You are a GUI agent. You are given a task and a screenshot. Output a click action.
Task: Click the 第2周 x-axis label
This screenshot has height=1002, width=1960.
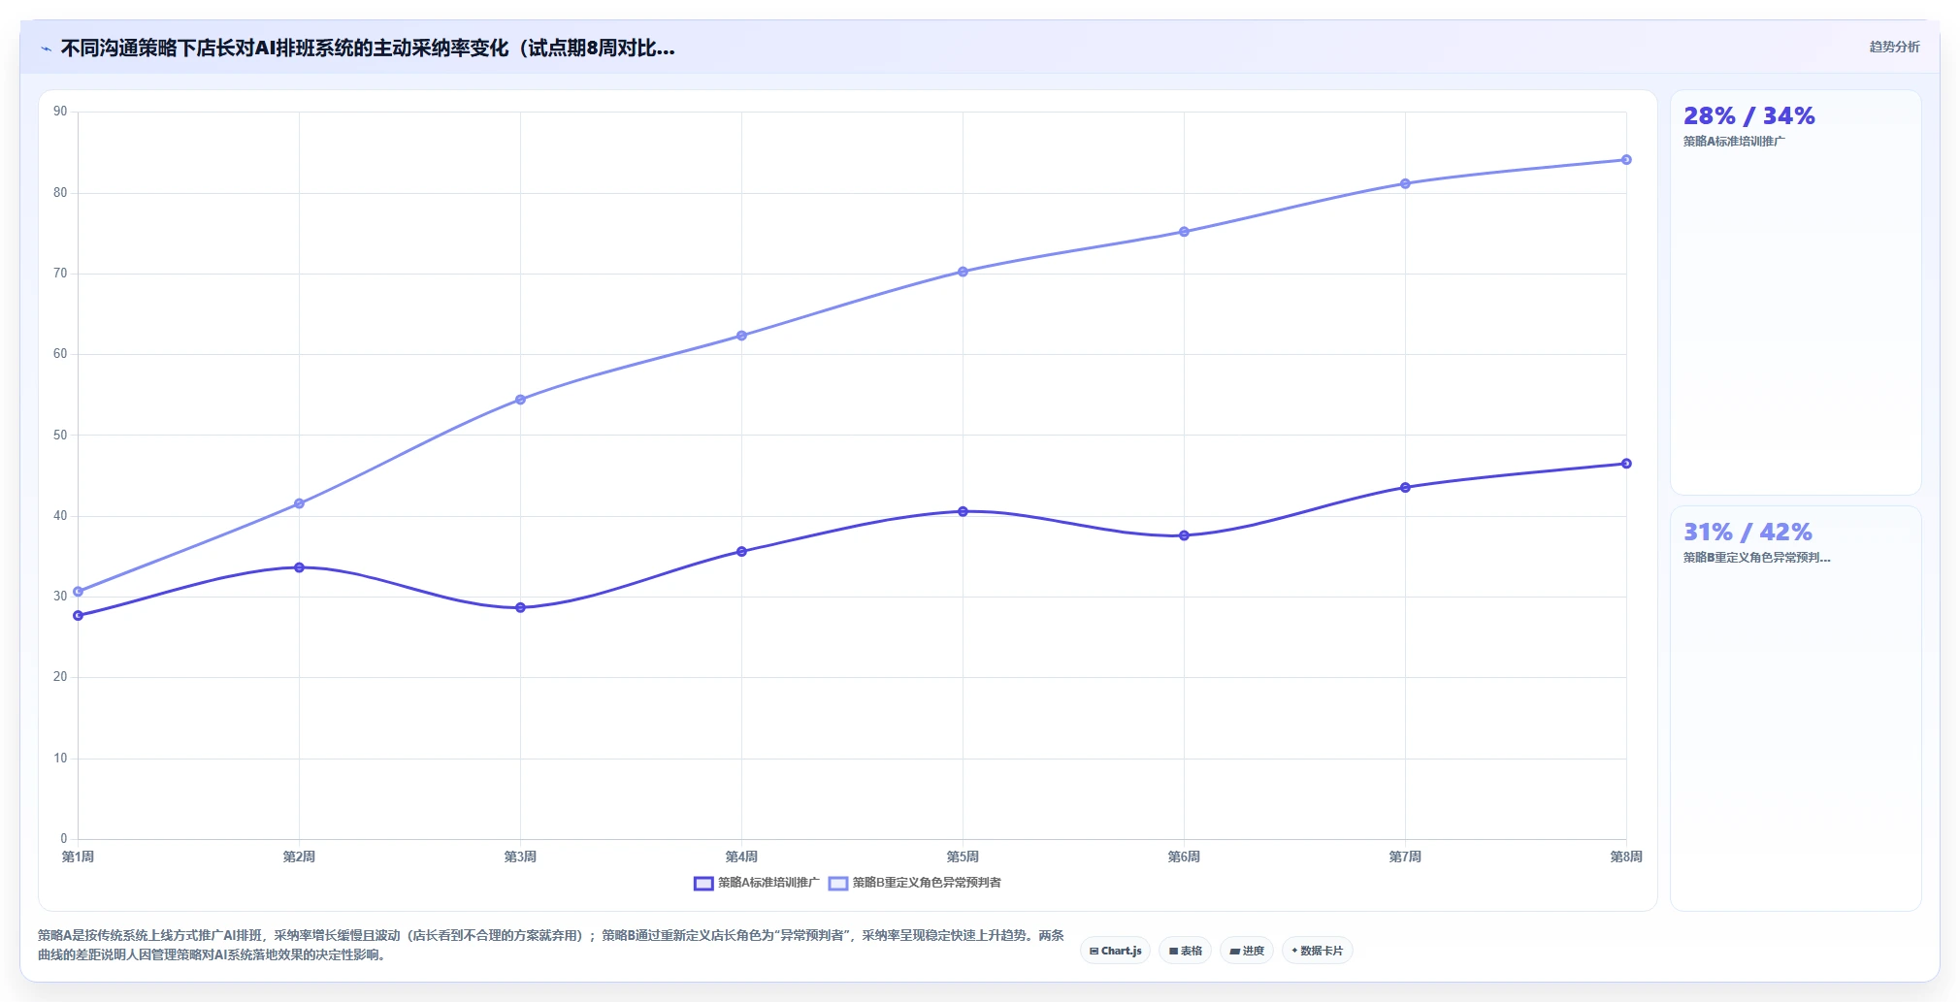[299, 857]
